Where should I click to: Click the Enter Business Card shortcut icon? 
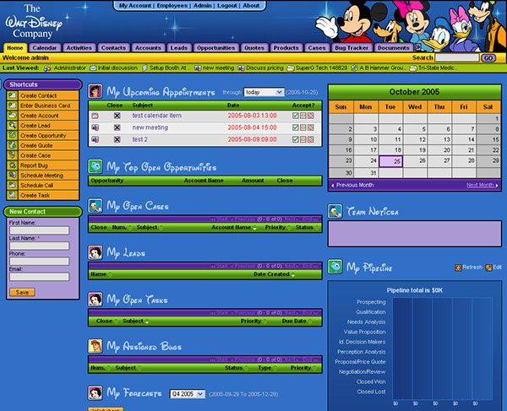point(13,105)
